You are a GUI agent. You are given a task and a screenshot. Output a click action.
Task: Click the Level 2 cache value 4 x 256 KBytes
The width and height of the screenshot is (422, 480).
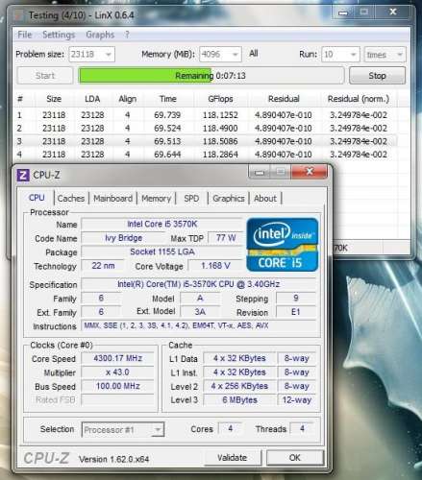pos(239,386)
